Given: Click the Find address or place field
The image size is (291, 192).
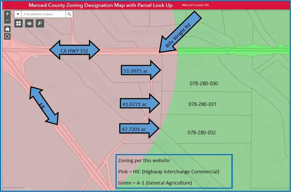Looking at the screenshot, I should coord(43,14).
